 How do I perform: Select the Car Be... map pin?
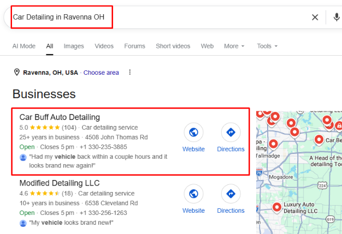pyautogui.click(x=319, y=140)
